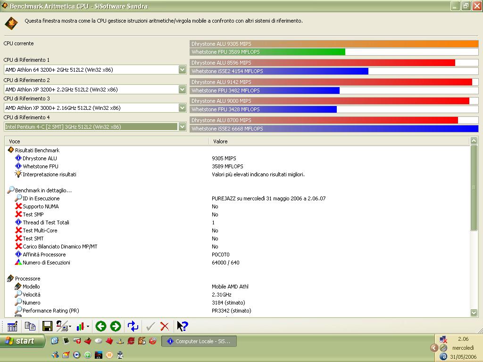Select the Affinità Processore row
The height and width of the screenshot is (362, 483).
click(238, 254)
